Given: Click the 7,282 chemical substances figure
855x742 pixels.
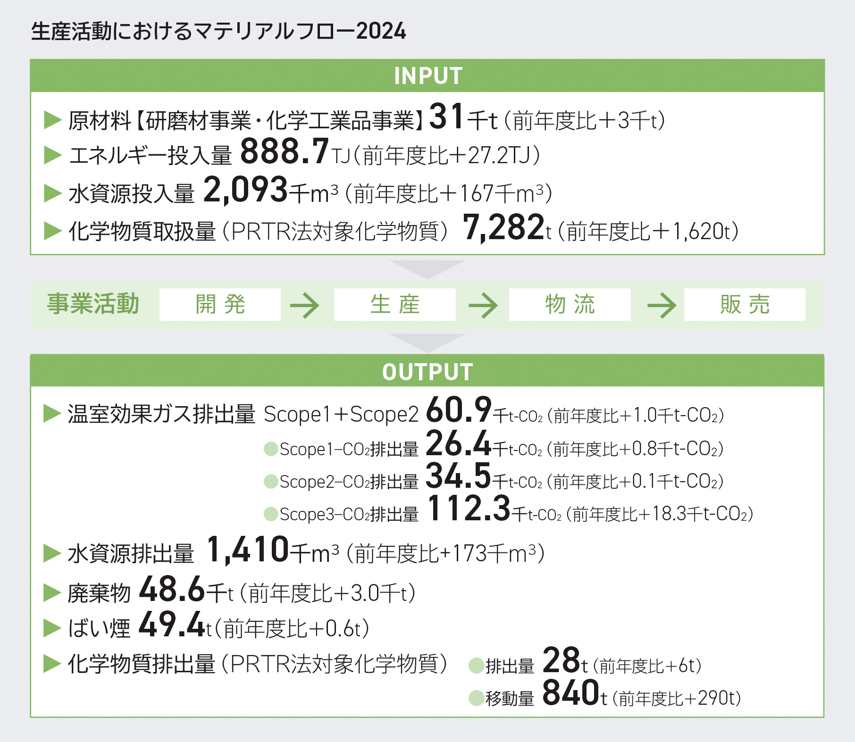Looking at the screenshot, I should point(503,228).
